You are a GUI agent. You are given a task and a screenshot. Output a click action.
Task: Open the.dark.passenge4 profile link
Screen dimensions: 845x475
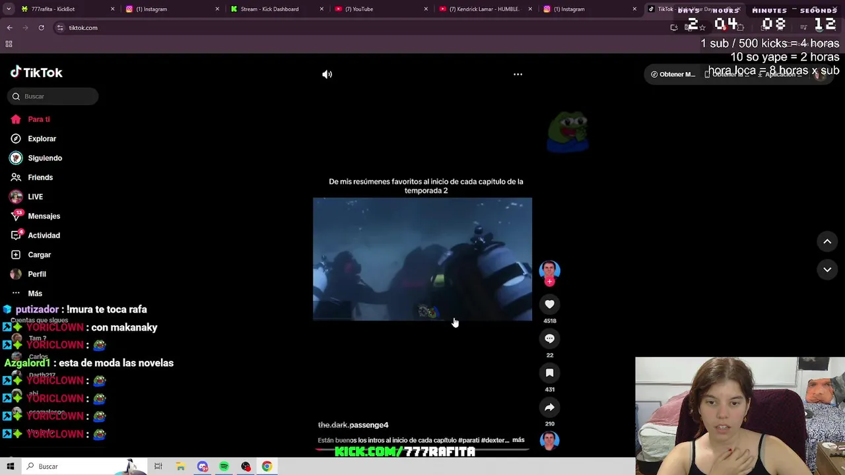[353, 425]
